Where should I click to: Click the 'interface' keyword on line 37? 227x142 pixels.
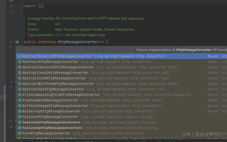(47, 42)
